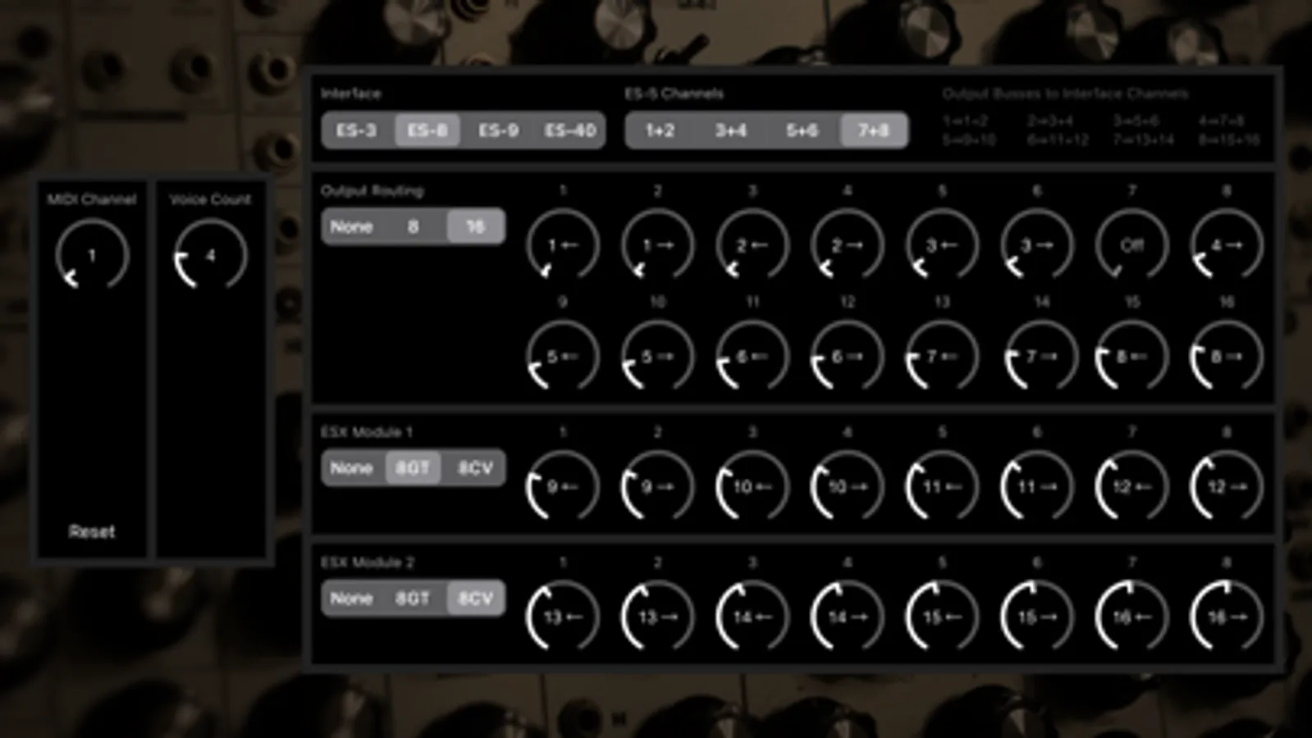This screenshot has width=1312, height=738.
Task: Set Output Routing to None
Action: pyautogui.click(x=352, y=226)
